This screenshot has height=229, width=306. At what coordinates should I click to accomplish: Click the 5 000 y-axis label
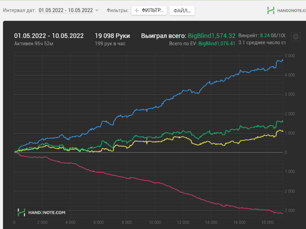point(289,56)
